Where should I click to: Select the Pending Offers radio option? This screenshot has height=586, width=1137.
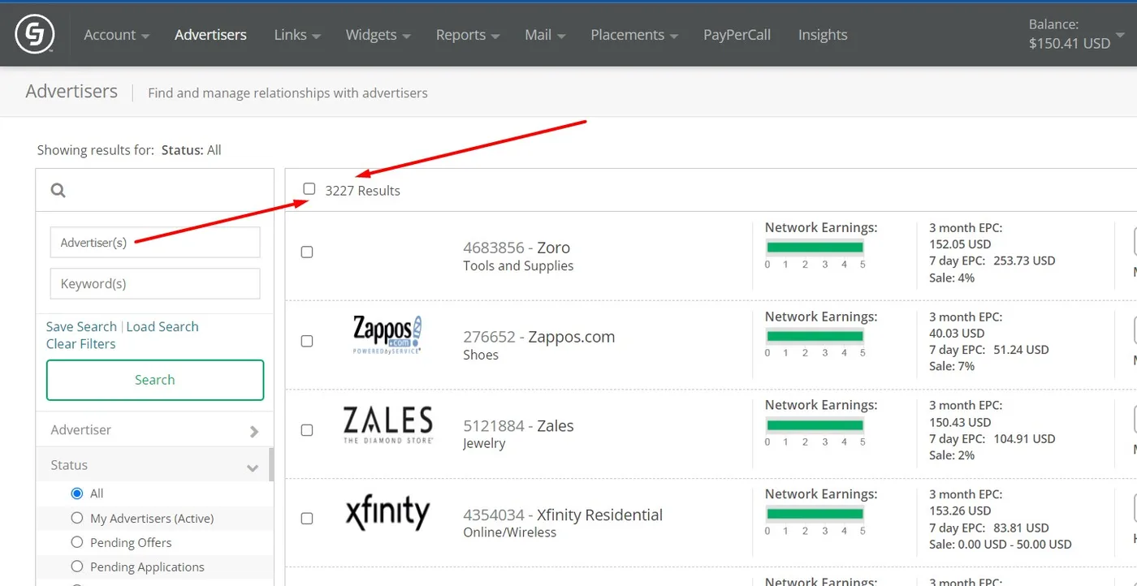click(77, 542)
